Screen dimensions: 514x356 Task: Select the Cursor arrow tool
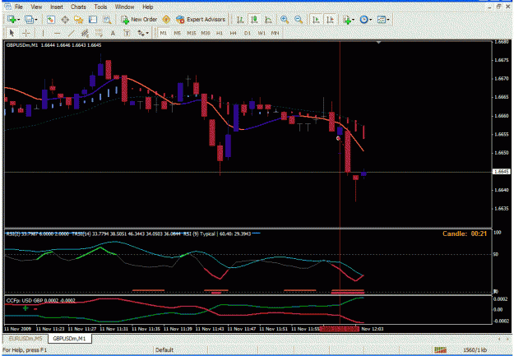pyautogui.click(x=12, y=33)
